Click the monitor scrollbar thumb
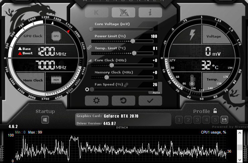Screen dimensions: 248x163 pyautogui.click(x=240, y=147)
